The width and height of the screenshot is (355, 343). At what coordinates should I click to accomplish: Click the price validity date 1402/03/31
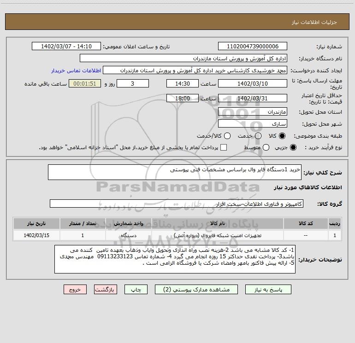coord(253,98)
